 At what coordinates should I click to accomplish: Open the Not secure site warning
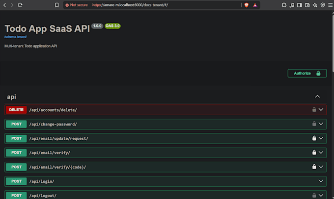(77, 5)
